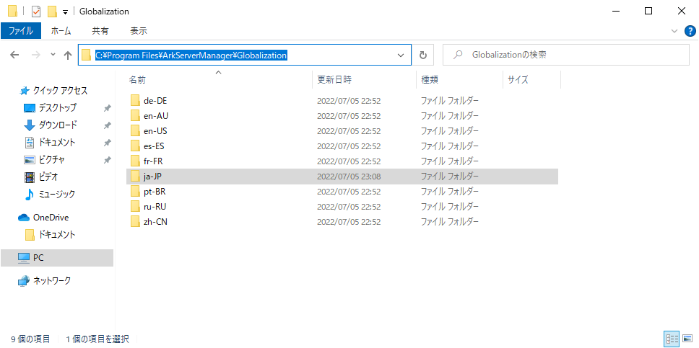Viewport: 699px width, 348px height.
Task: Select ネットワーク in the navigation pane
Action: [x=52, y=281]
